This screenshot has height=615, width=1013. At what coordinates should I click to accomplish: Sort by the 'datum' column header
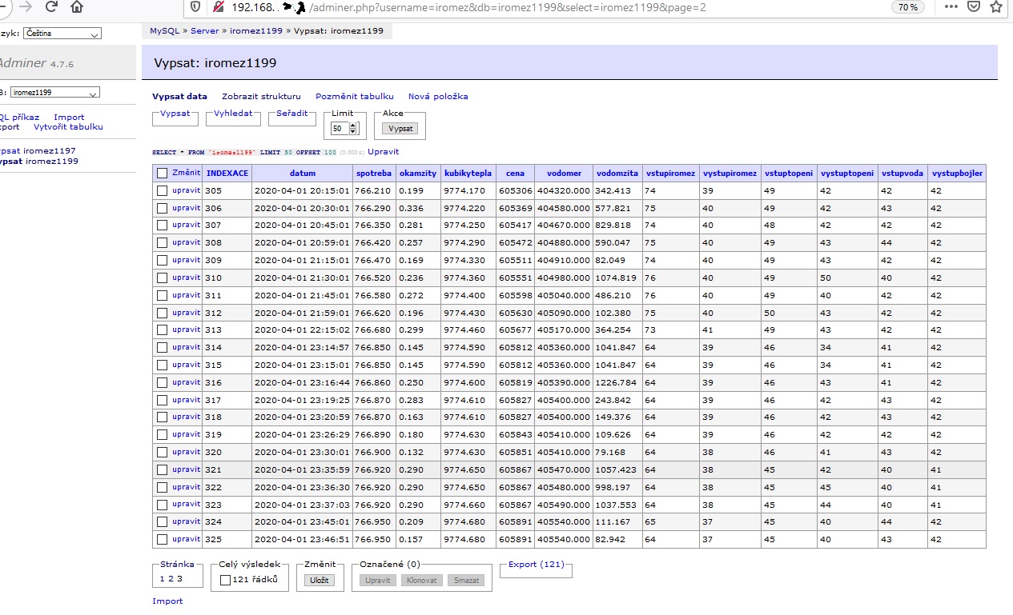303,173
